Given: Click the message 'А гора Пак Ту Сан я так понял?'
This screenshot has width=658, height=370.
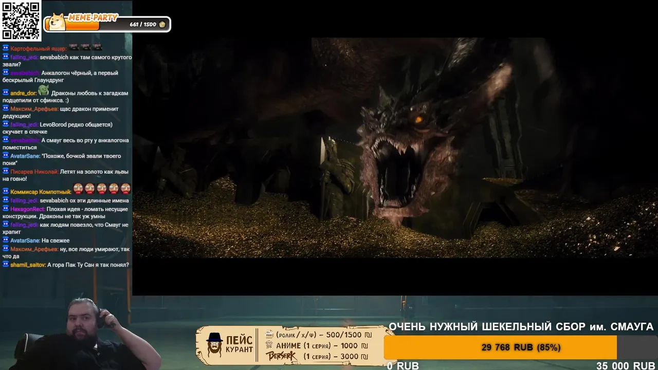Looking at the screenshot, I should click(x=88, y=265).
